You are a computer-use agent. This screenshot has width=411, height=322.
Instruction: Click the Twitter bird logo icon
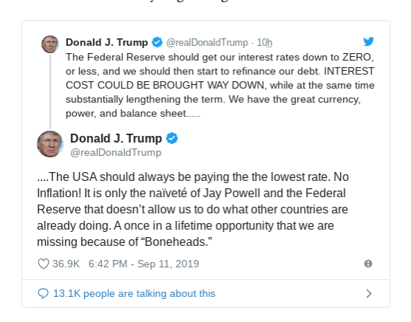369,41
